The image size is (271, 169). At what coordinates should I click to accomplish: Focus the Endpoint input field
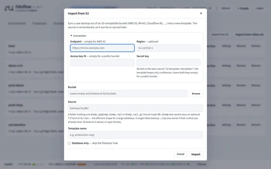click(102, 48)
